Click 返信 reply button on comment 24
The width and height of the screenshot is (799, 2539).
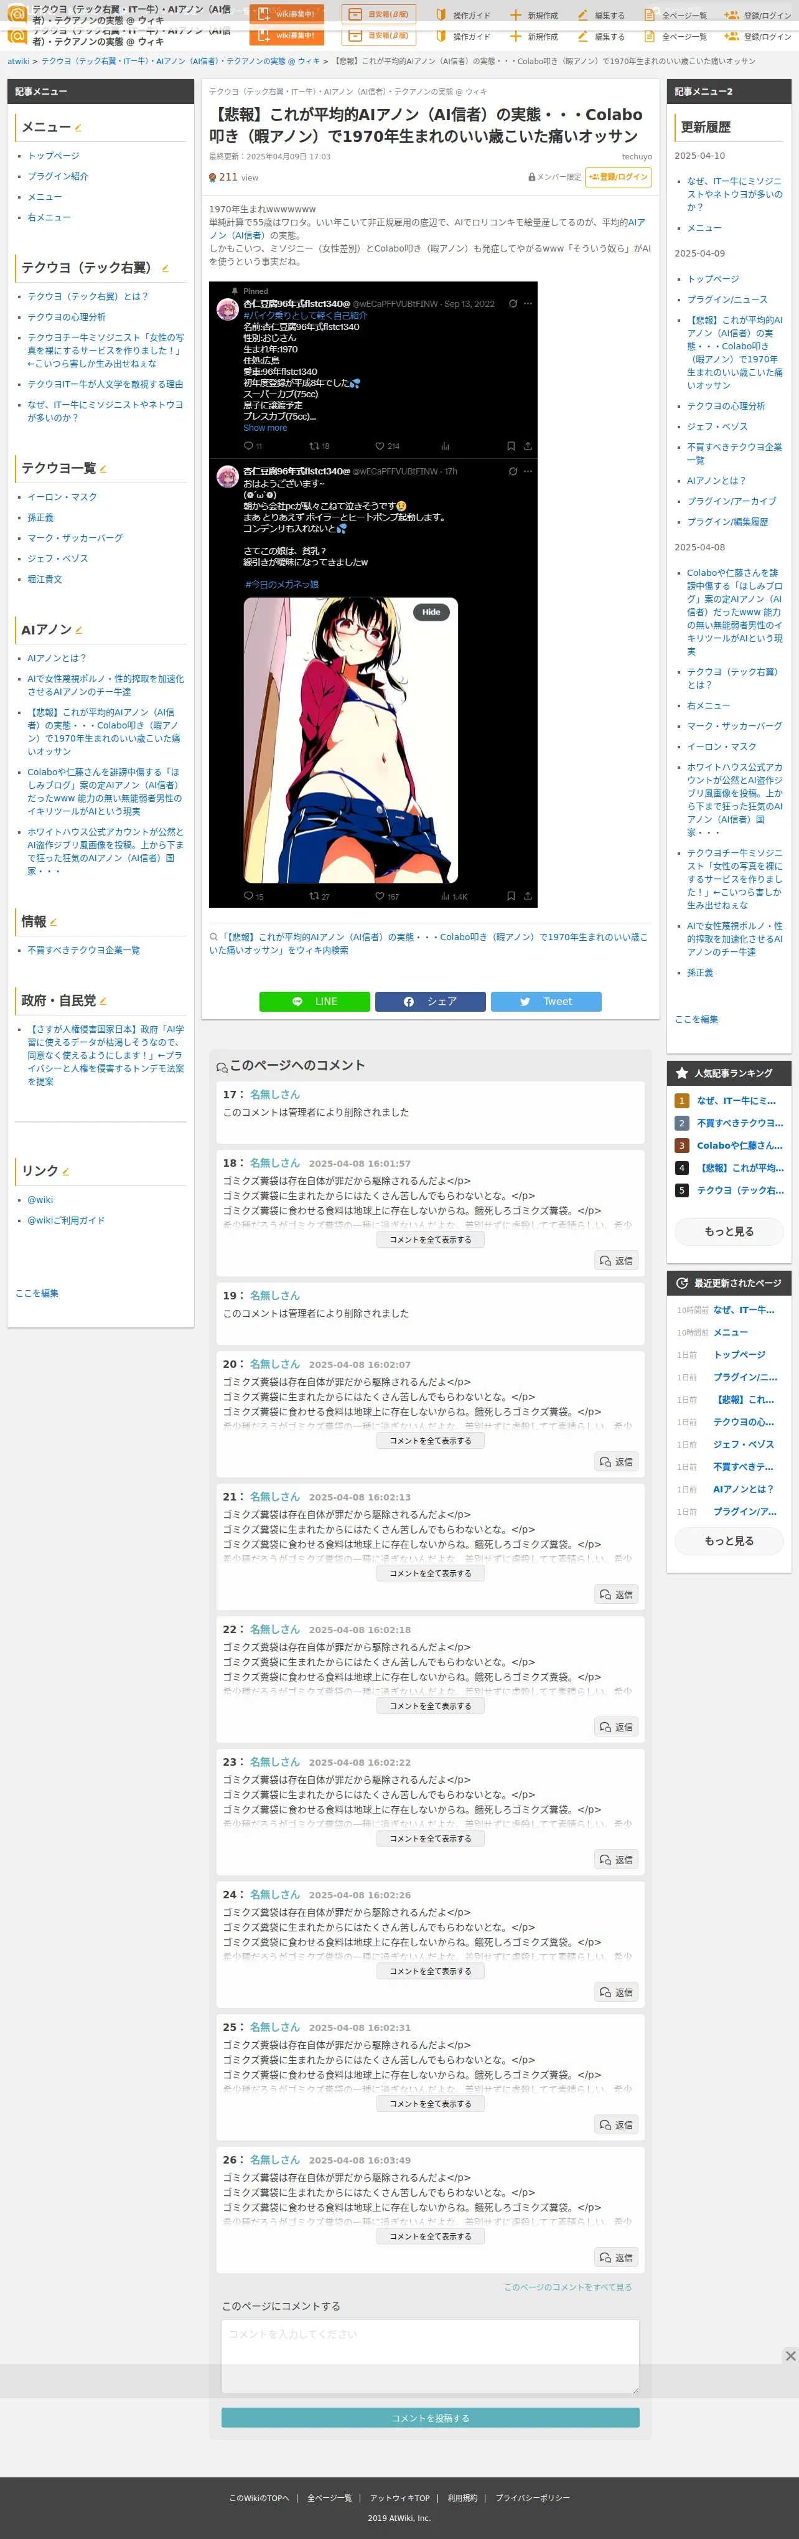[617, 1992]
